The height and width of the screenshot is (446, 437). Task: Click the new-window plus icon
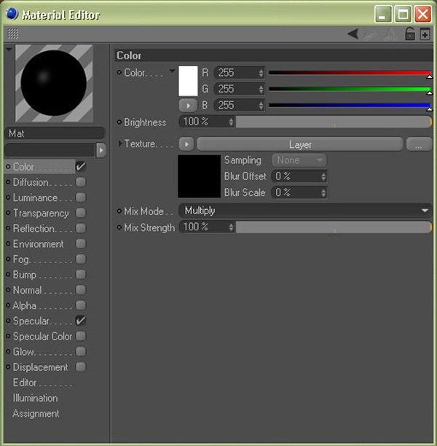[425, 34]
